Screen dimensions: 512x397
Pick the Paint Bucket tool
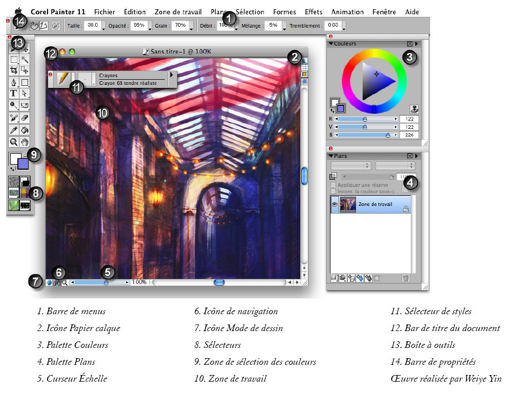click(25, 130)
